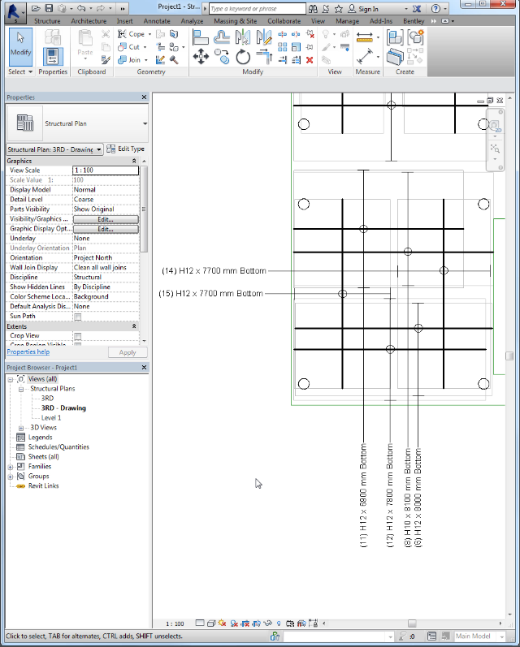The width and height of the screenshot is (520, 647).
Task: Open the Manage ribbon tab
Action: click(347, 21)
